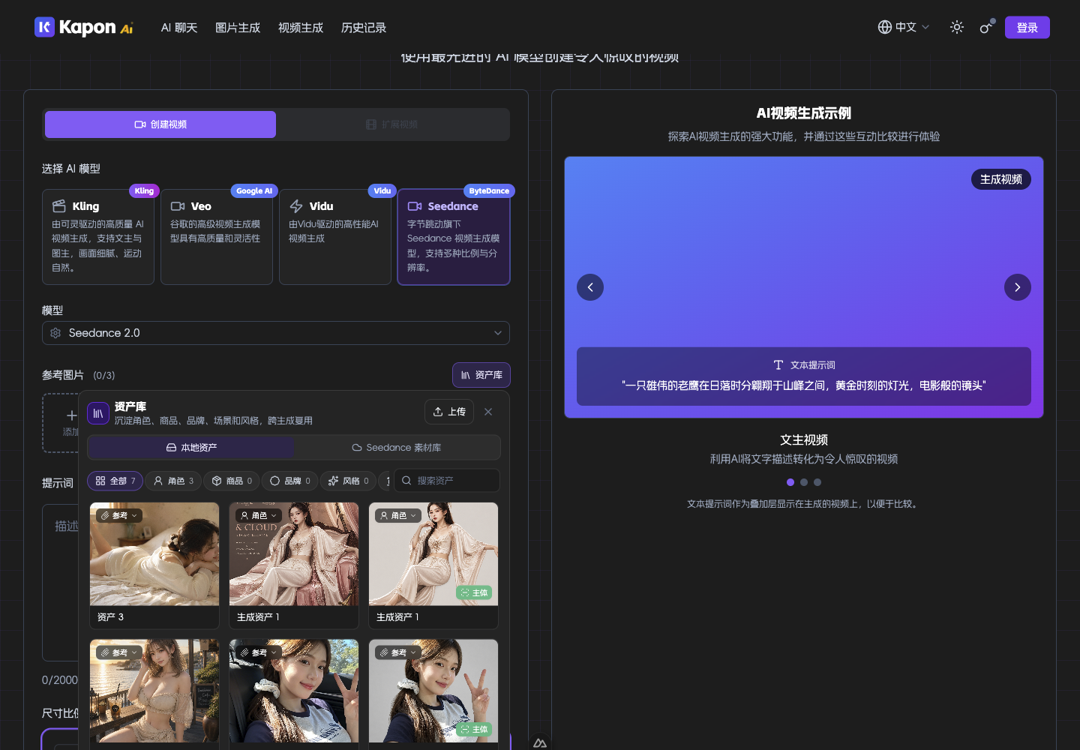
Task: Click 主体 badge on gray-background peace-sign photo
Action: pos(474,730)
